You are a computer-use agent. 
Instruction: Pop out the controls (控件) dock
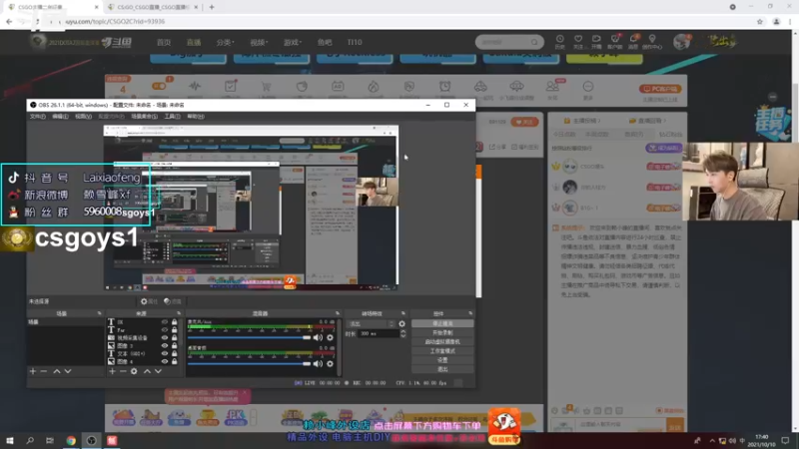click(470, 313)
